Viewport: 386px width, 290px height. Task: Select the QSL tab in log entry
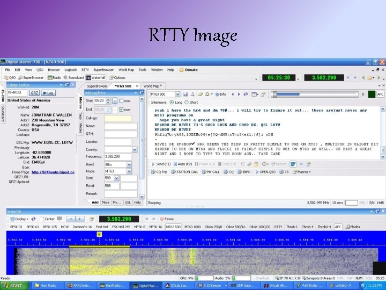click(x=128, y=202)
